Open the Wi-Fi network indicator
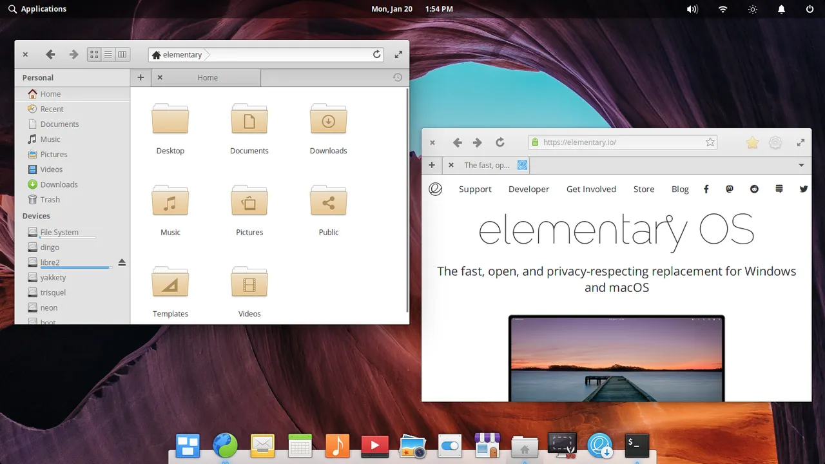This screenshot has height=464, width=825. 723,9
